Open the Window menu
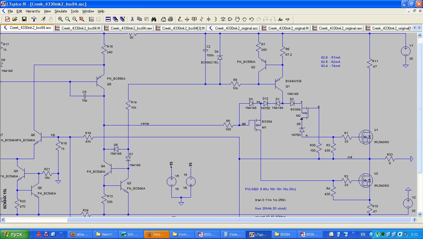The image size is (423, 239). 88,11
